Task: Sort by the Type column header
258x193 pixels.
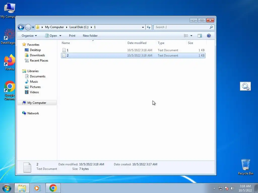Action: point(171,43)
